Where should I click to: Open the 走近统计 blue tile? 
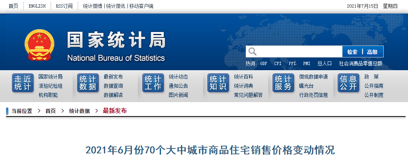(x=23, y=83)
